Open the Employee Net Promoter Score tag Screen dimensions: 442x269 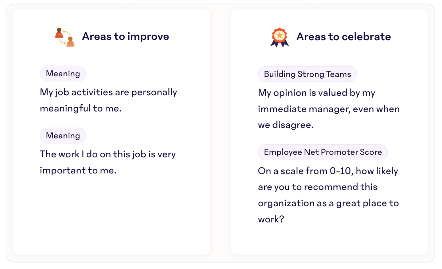click(x=323, y=152)
